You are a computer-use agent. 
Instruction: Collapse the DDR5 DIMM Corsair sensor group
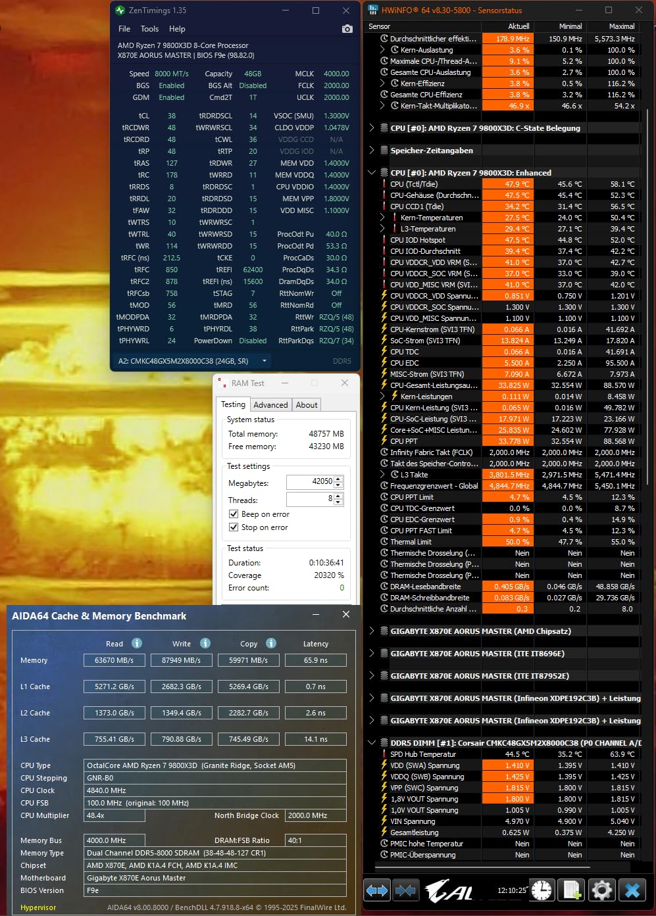(x=372, y=743)
